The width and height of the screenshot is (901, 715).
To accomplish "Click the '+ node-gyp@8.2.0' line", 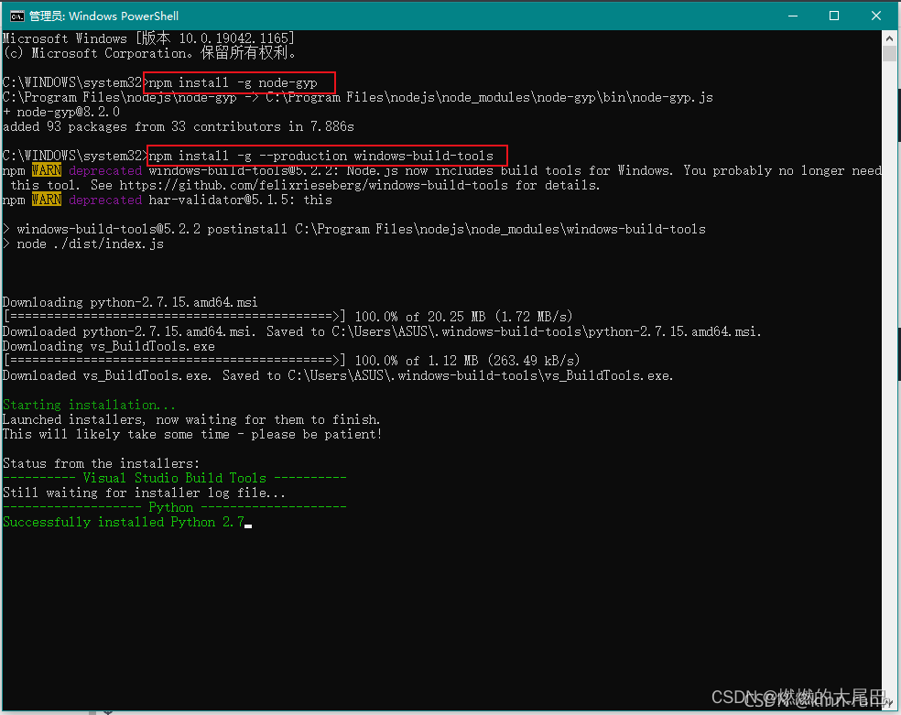I will (x=61, y=112).
